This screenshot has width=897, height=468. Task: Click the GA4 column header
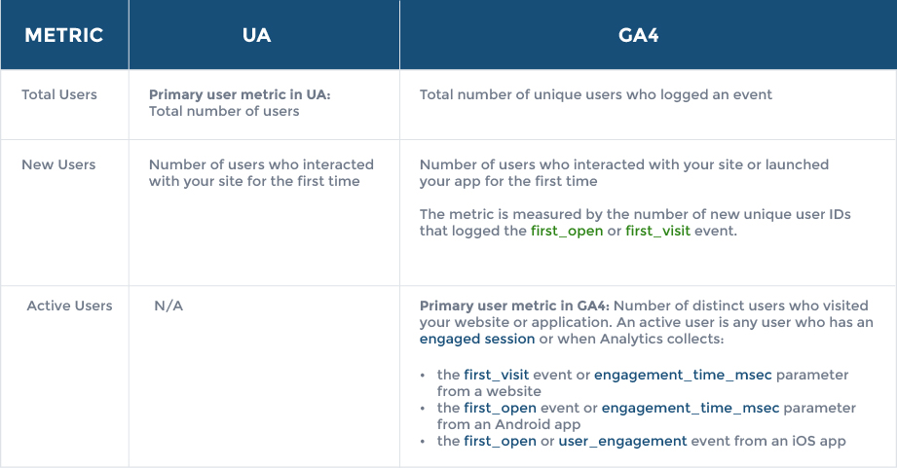(639, 35)
